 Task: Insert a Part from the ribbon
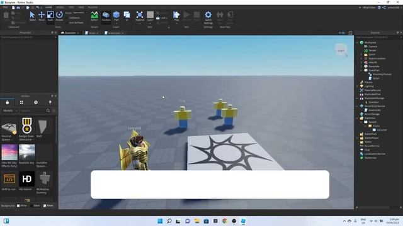point(116,16)
